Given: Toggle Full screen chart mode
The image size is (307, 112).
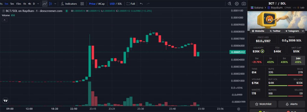Looking at the screenshot, I should 131,4.
